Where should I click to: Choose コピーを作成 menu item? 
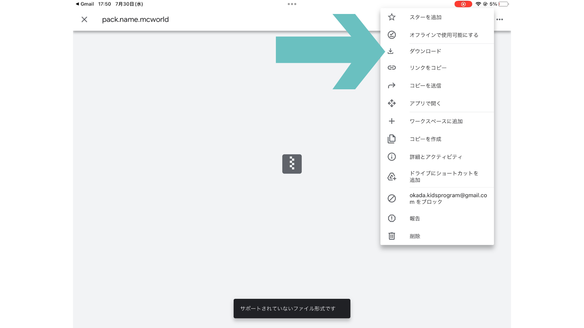[425, 139]
